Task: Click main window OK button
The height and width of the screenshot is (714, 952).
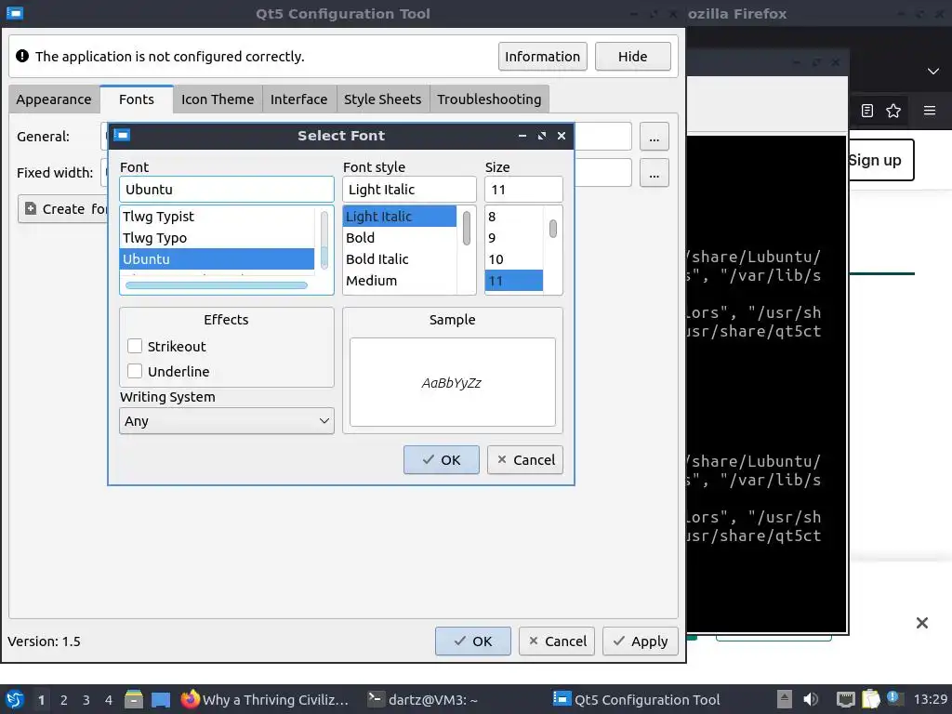Action: [473, 641]
